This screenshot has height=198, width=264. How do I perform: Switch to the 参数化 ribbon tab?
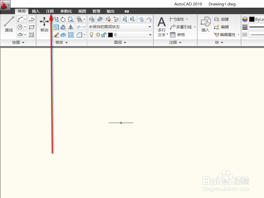point(66,11)
